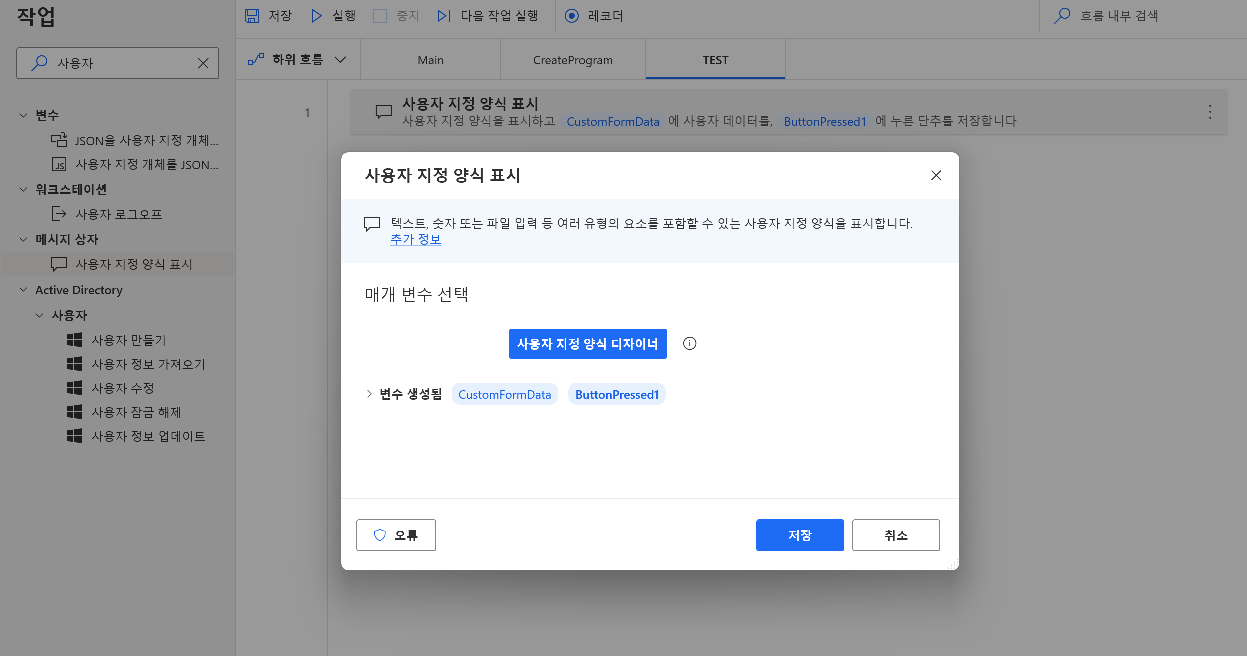Open the 하위 흐름 dropdown
This screenshot has width=1247, height=656.
click(298, 60)
